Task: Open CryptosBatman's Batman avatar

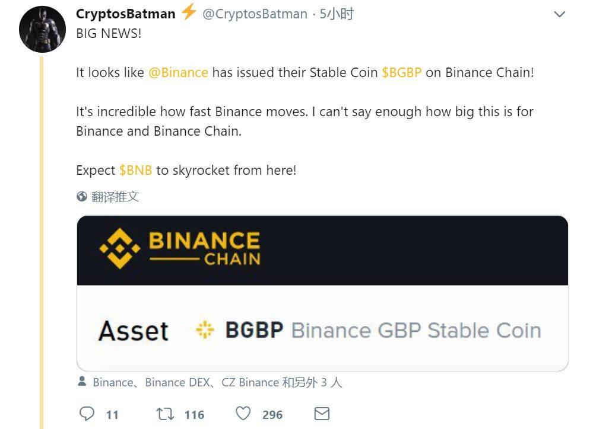Action: pos(43,29)
